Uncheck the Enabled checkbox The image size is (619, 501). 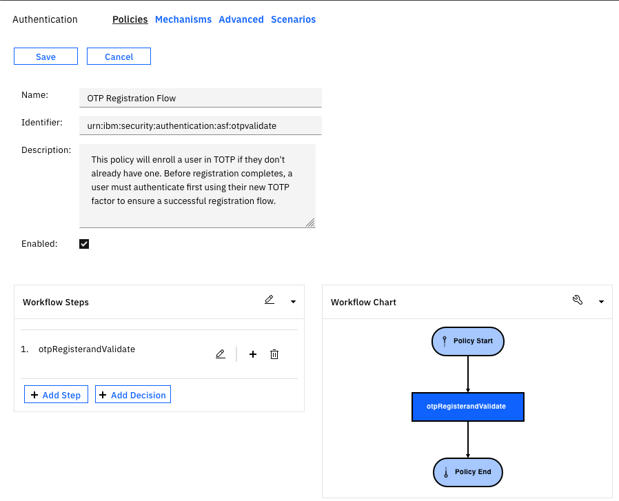84,244
